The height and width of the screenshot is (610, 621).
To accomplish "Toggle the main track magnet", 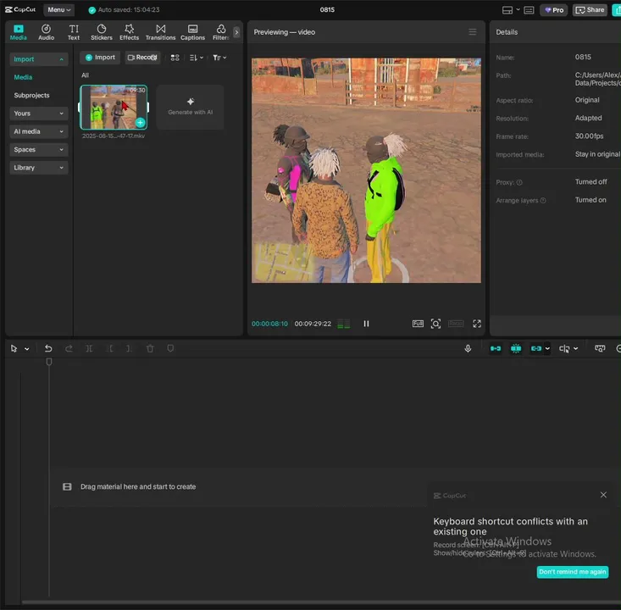I will coord(496,348).
